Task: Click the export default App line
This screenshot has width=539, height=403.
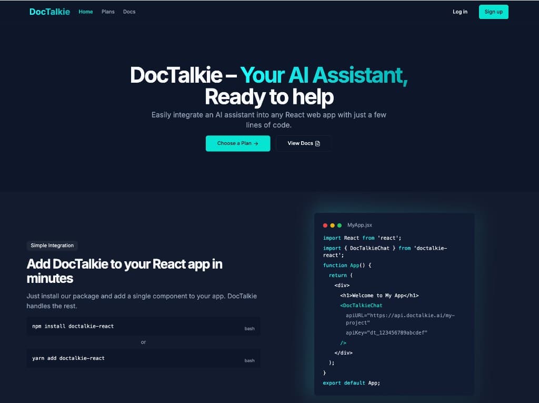Action: 351,383
